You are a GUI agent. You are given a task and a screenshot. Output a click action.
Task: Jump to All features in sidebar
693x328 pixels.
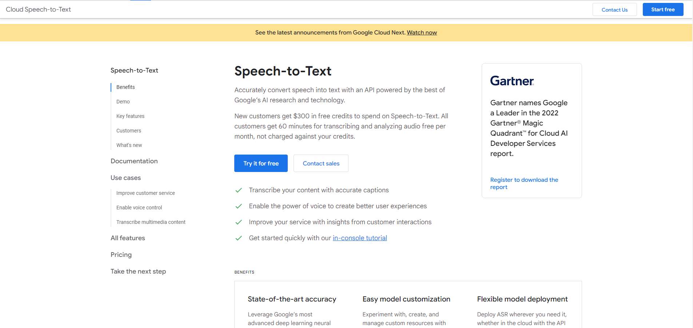click(128, 238)
